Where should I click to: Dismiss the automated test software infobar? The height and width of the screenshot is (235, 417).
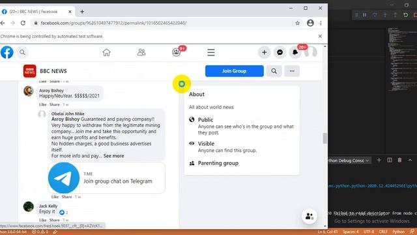[320, 37]
